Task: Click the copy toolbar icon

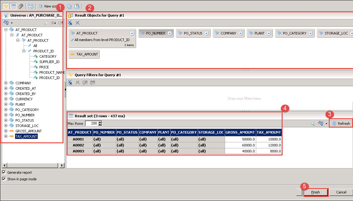Action: pyautogui.click(x=69, y=6)
